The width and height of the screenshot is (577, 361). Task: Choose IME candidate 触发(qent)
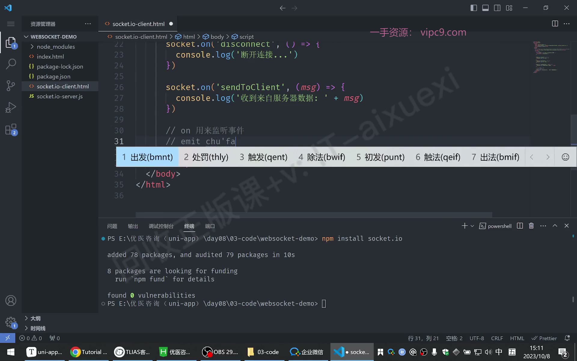pos(264,157)
